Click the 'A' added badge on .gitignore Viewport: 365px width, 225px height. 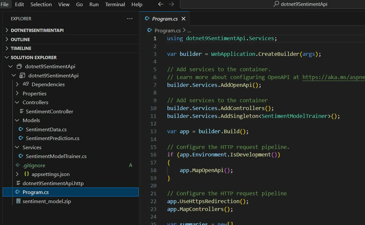pyautogui.click(x=131, y=165)
